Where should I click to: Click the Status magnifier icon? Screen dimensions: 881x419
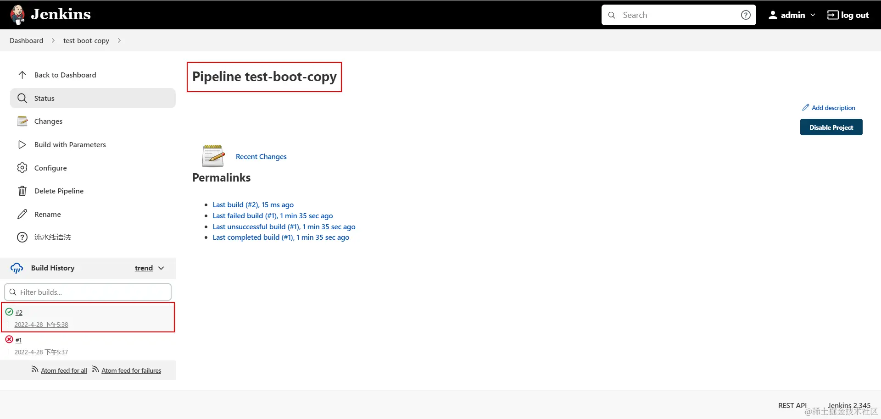click(22, 98)
